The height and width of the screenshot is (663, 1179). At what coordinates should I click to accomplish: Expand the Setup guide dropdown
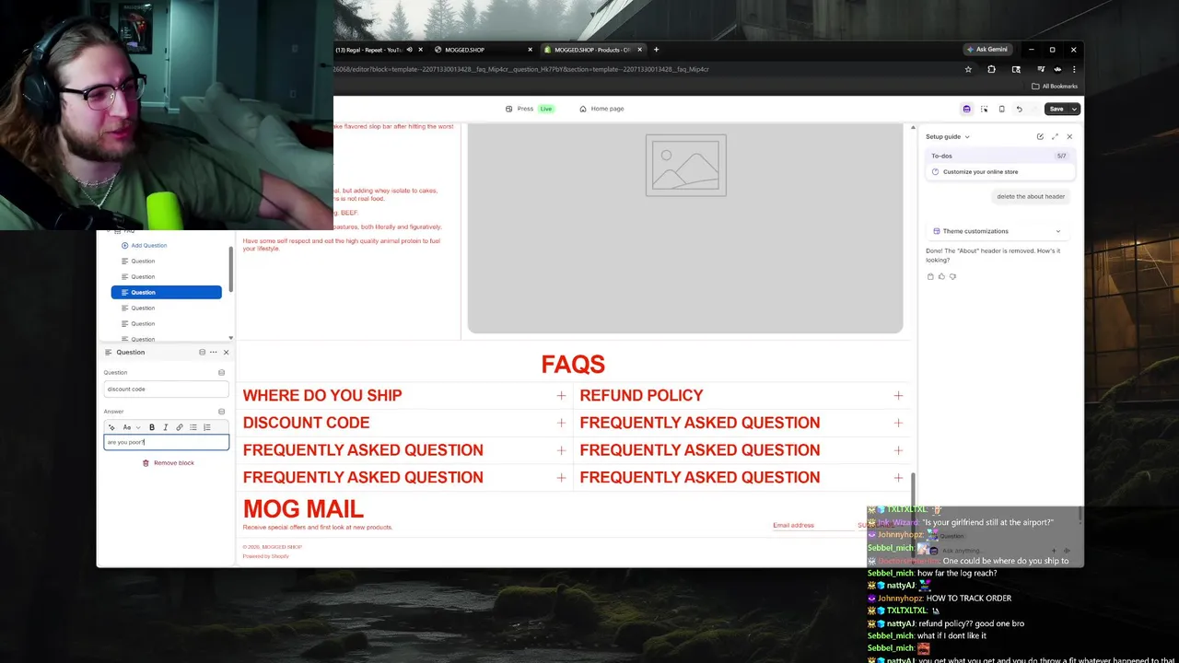click(x=948, y=136)
